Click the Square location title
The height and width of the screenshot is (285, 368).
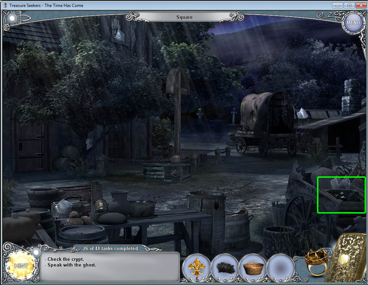pos(184,17)
